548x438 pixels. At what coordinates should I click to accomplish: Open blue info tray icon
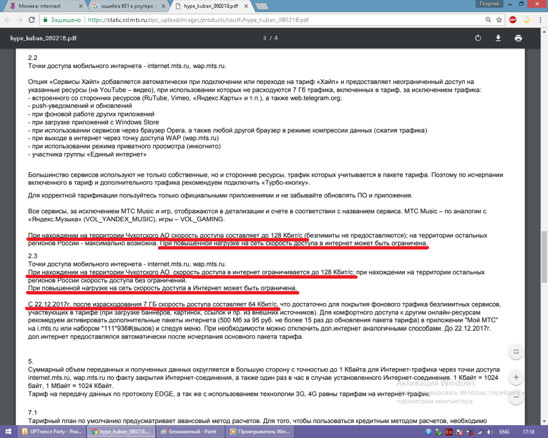pos(428,432)
